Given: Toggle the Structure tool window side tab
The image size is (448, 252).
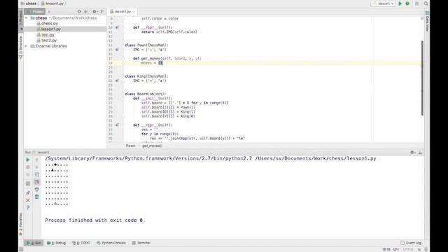Looking at the screenshot, I should pos(20,47).
